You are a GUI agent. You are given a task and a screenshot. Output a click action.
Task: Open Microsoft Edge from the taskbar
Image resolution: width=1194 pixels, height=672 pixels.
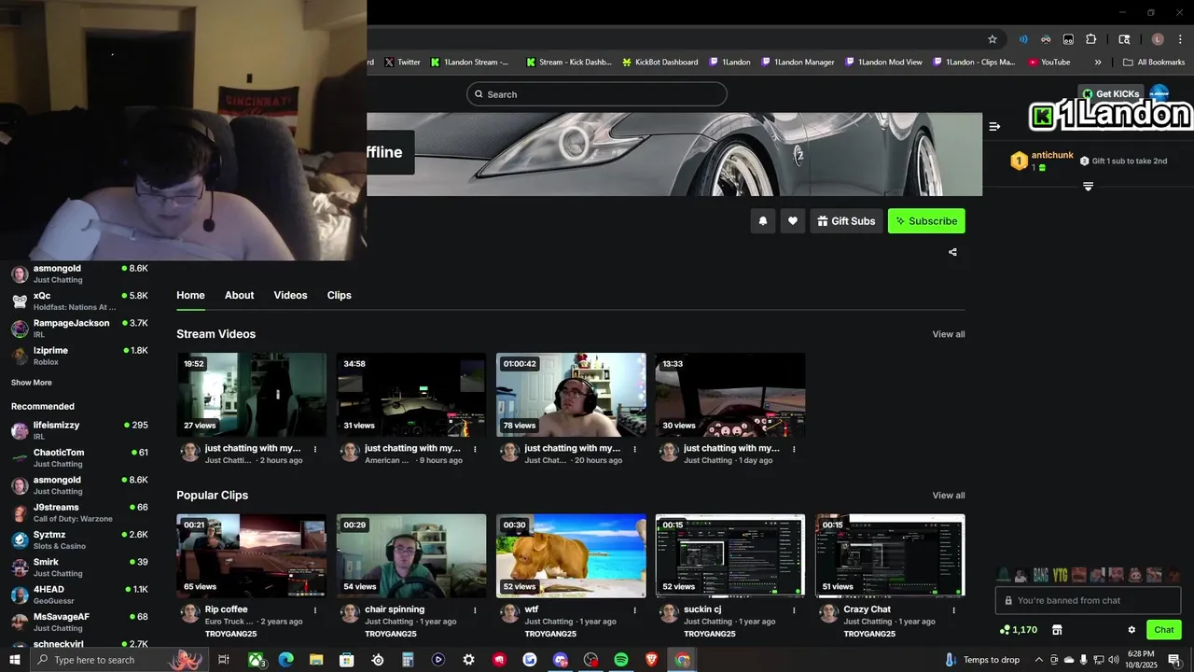click(x=285, y=660)
